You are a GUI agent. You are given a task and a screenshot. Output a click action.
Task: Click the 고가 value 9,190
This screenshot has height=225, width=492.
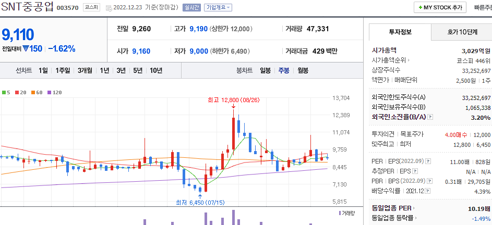[199, 29]
